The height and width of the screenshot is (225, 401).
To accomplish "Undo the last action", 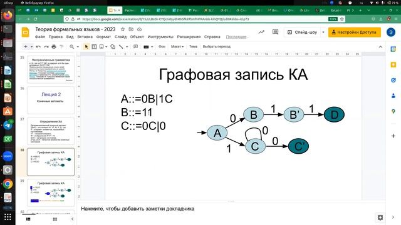I will pyautogui.click(x=38, y=47).
